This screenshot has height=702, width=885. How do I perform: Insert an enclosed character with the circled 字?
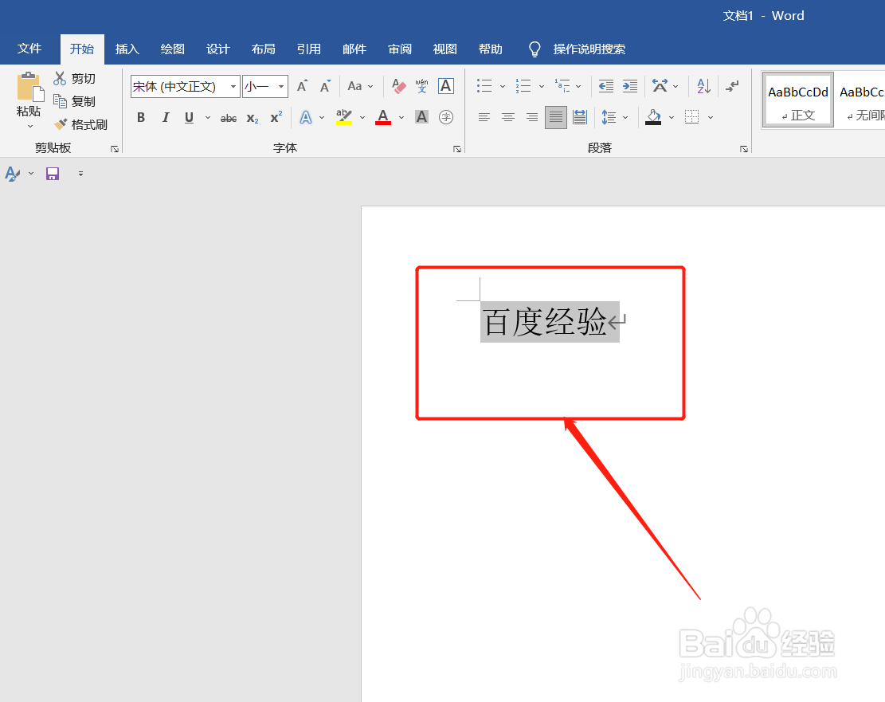pyautogui.click(x=446, y=117)
